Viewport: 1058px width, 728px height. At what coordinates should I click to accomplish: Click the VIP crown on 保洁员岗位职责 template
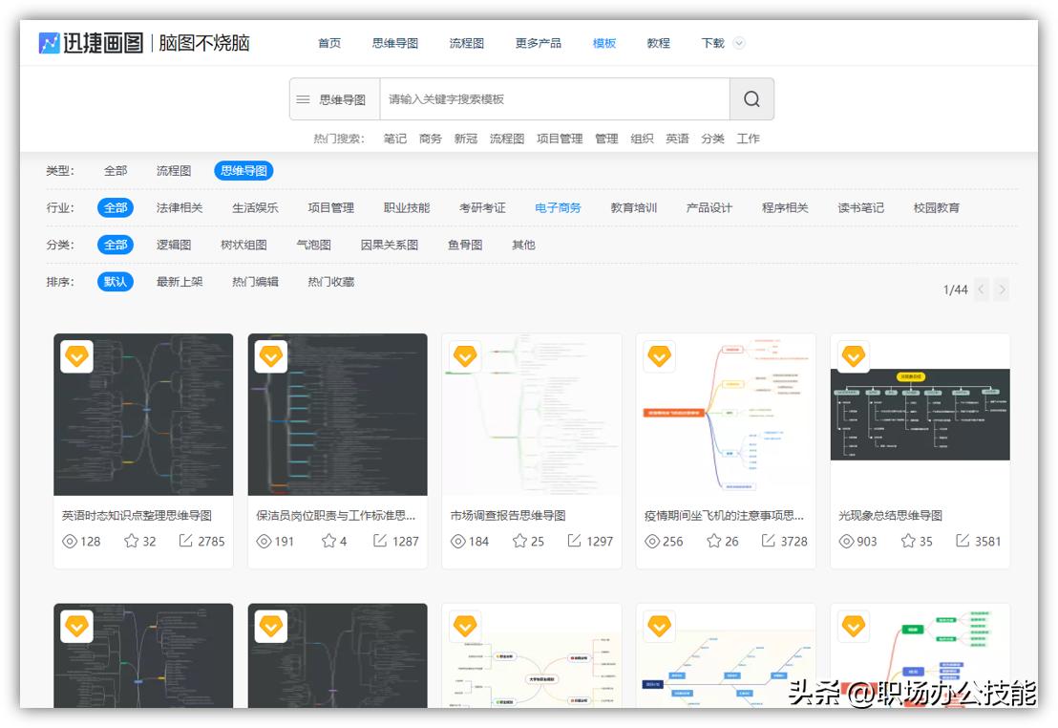(271, 355)
